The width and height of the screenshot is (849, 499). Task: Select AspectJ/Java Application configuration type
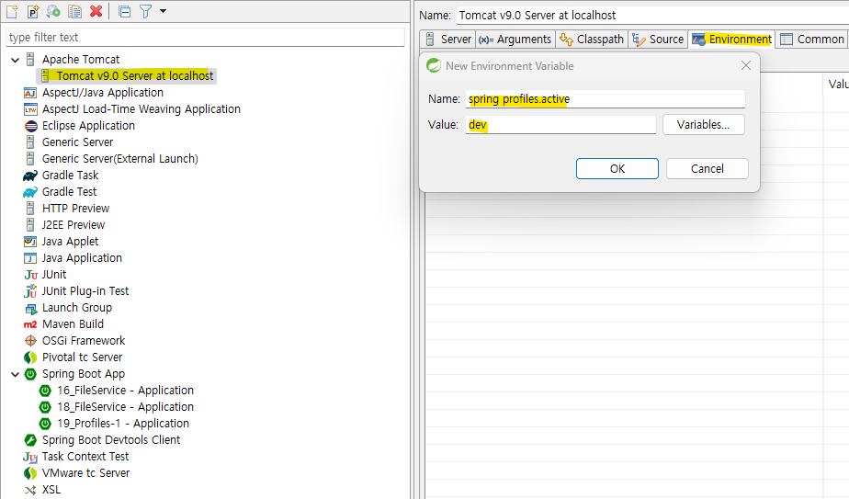tap(102, 93)
